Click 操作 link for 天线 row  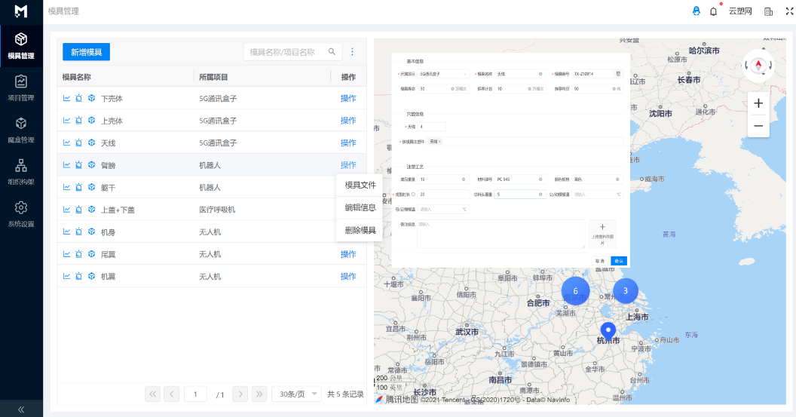(348, 143)
